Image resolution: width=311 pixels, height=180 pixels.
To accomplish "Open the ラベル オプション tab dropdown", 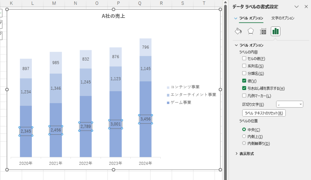I will [236, 18].
